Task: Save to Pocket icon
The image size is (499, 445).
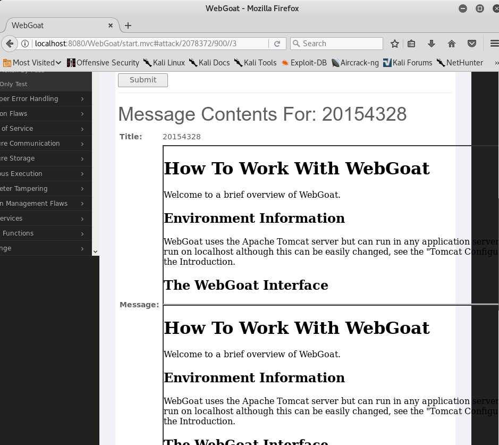Action: pos(471,44)
